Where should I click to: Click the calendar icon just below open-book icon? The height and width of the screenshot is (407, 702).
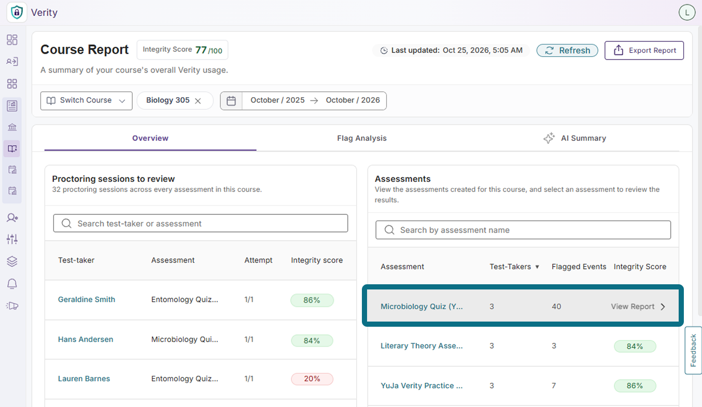tap(12, 169)
